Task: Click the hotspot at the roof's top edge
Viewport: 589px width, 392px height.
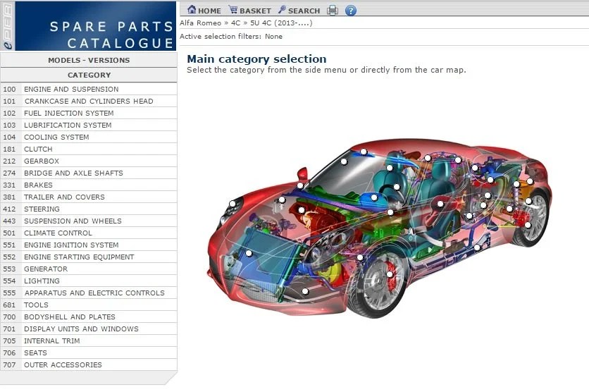Action: tap(364, 152)
